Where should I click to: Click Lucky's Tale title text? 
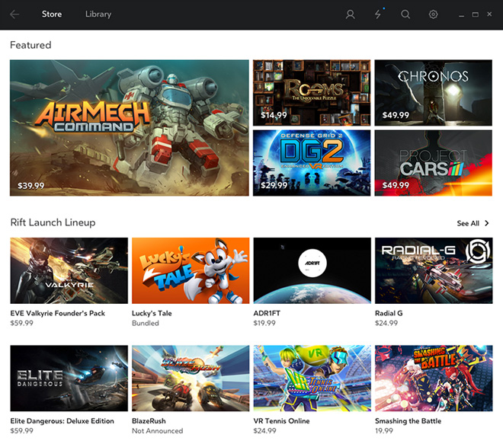pos(152,313)
